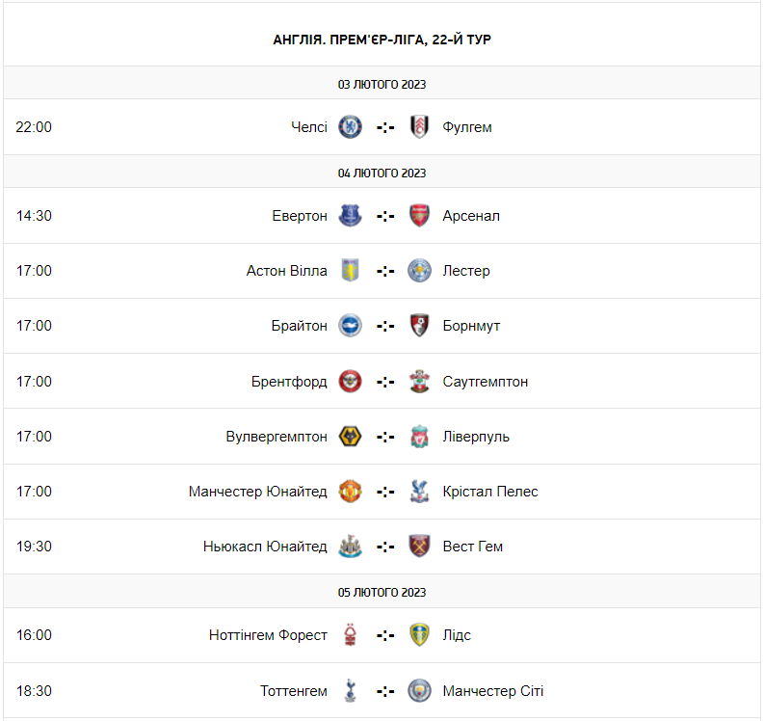
Task: Click the score of Ноттінгем Форест match
Action: [385, 635]
